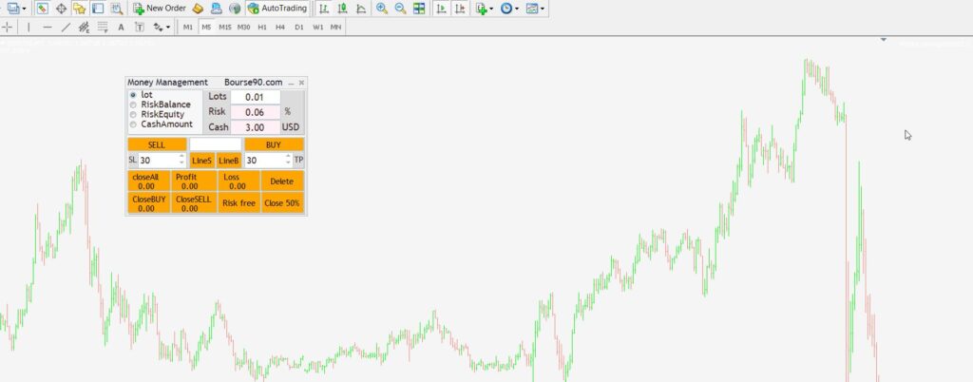Click the New Order button
Viewport: 973px width, 382px height.
160,9
